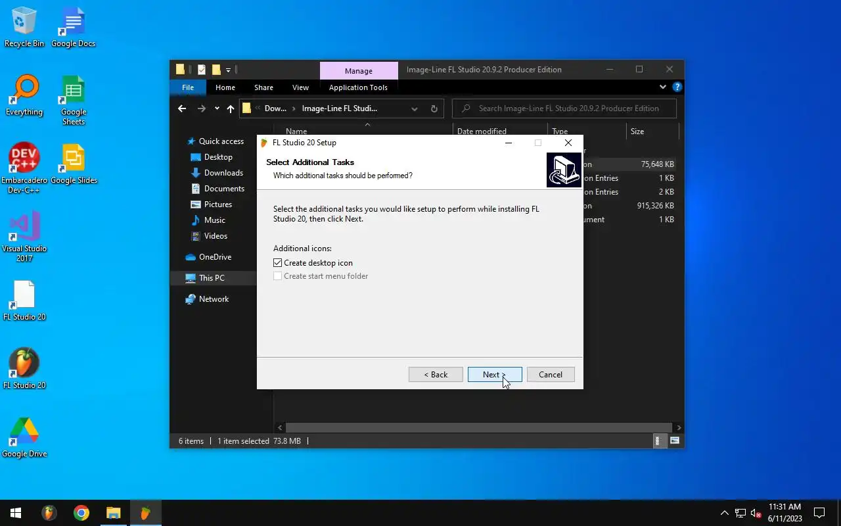Open the View ribbon tab in Explorer
Image resolution: width=841 pixels, height=526 pixels.
[x=300, y=87]
